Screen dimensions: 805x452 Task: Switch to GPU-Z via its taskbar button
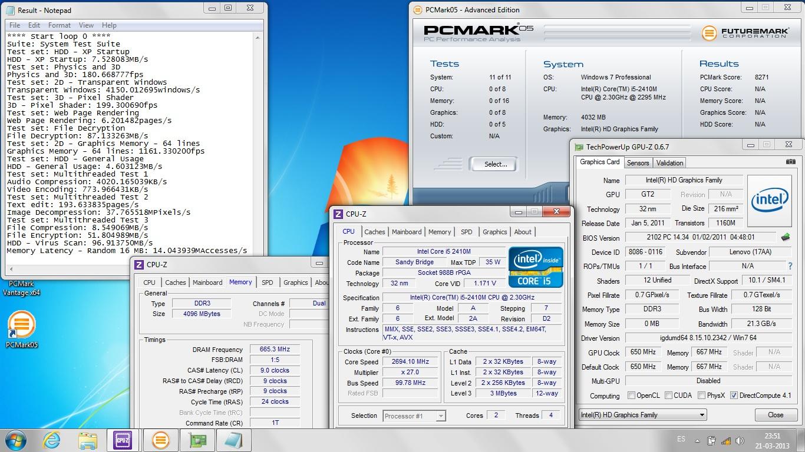tap(197, 440)
